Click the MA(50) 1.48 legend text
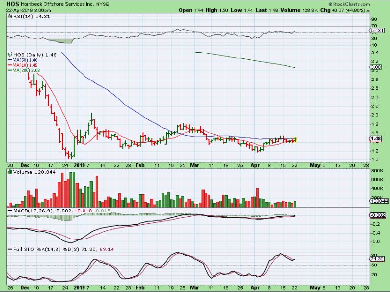This screenshot has height=292, width=390. point(25,60)
